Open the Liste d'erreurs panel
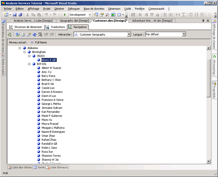The height and width of the screenshot is (177, 218). (57, 167)
